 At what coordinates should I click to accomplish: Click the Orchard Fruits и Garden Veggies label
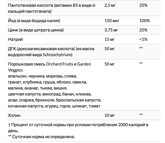coord(49,67)
